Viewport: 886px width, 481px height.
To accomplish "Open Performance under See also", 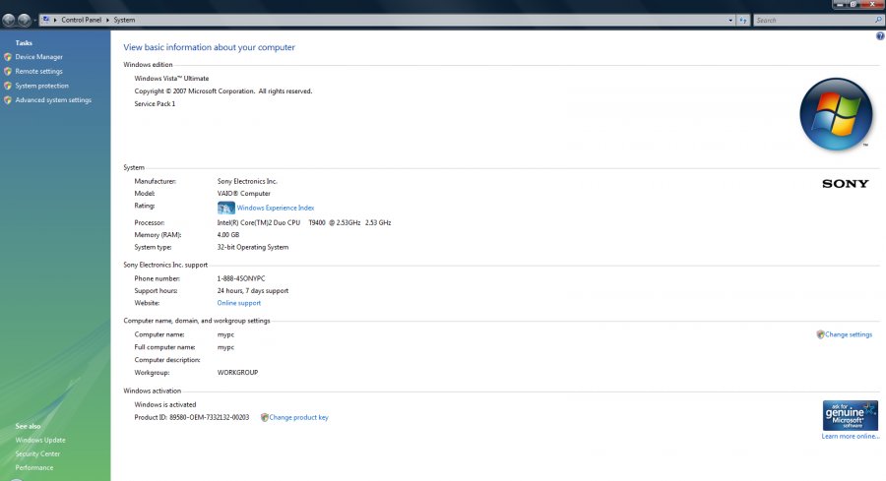I will [x=33, y=468].
